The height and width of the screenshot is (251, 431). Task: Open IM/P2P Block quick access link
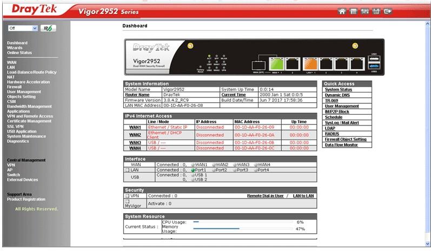[337, 111]
